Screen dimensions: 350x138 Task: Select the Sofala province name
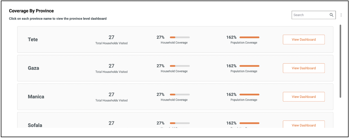tap(35, 125)
